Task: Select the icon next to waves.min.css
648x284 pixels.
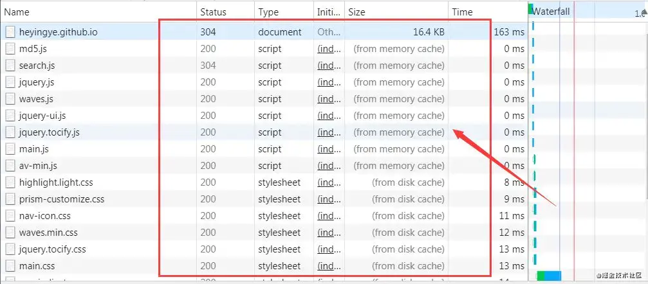Action: click(10, 233)
